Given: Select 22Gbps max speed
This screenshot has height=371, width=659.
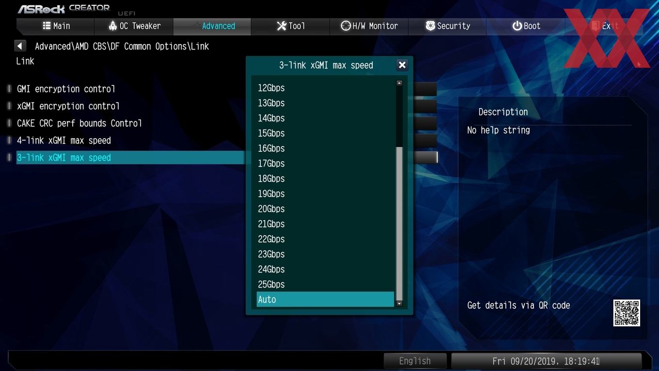Looking at the screenshot, I should [325, 239].
